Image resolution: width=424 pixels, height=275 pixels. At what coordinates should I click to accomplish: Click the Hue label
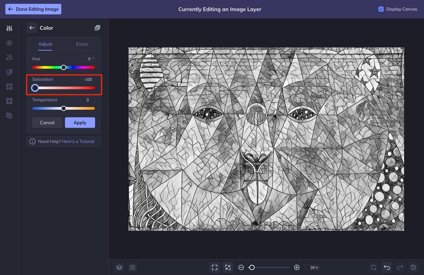pyautogui.click(x=36, y=59)
